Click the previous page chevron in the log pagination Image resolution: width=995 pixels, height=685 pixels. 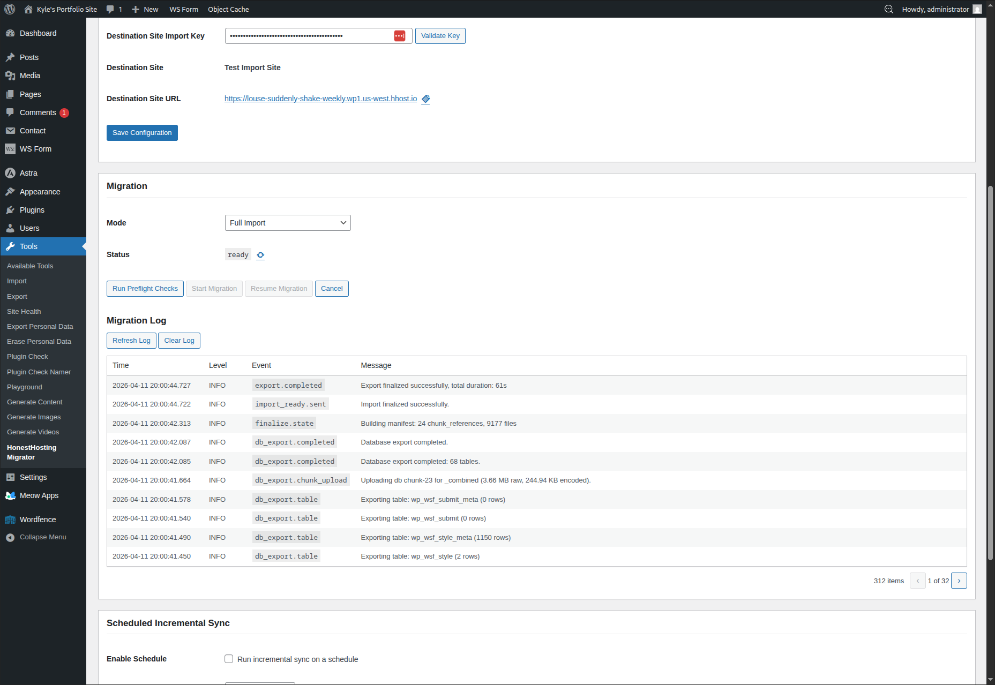pyautogui.click(x=918, y=581)
